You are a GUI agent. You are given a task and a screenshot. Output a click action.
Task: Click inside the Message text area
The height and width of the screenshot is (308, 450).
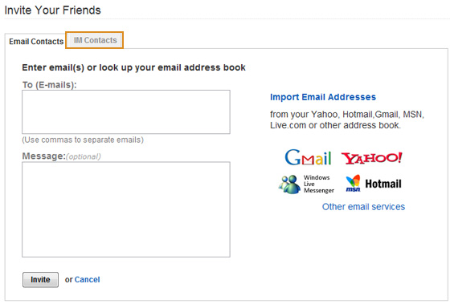click(126, 209)
